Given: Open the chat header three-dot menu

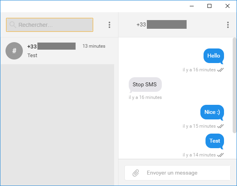Looking at the screenshot, I should click(228, 25).
